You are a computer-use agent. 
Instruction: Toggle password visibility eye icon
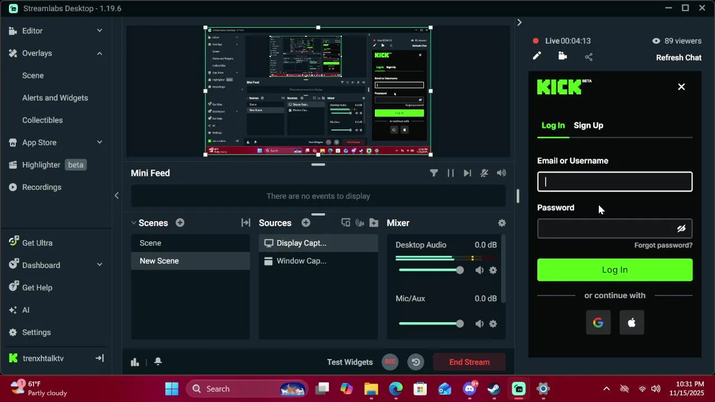click(x=681, y=228)
